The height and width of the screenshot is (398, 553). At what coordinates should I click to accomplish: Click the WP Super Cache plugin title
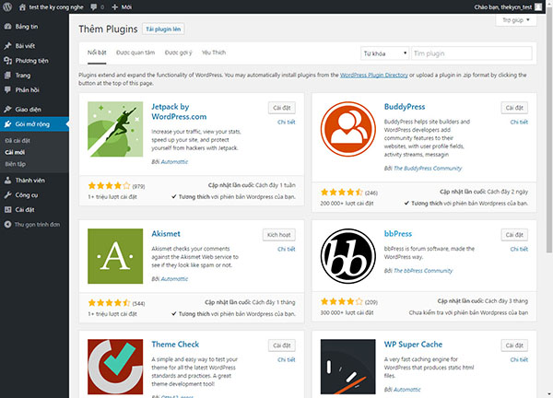tap(413, 345)
